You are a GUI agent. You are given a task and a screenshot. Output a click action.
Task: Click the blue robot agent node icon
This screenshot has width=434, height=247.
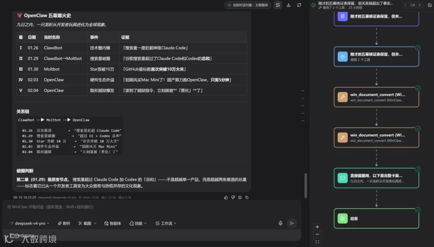[342, 57]
